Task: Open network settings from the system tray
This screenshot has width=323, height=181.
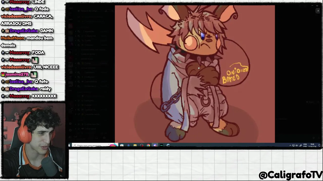Action: 293,146
